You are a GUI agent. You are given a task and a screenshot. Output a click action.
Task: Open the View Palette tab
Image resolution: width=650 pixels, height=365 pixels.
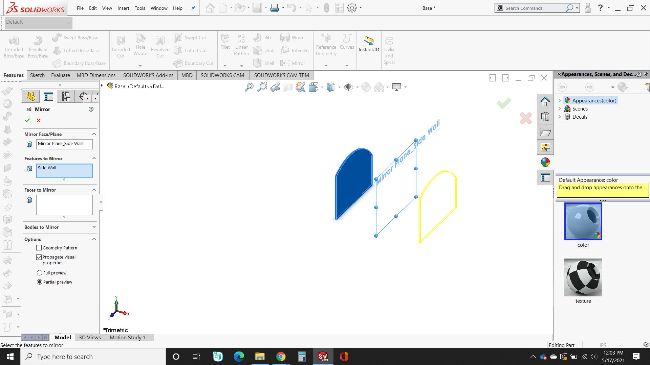pyautogui.click(x=545, y=147)
